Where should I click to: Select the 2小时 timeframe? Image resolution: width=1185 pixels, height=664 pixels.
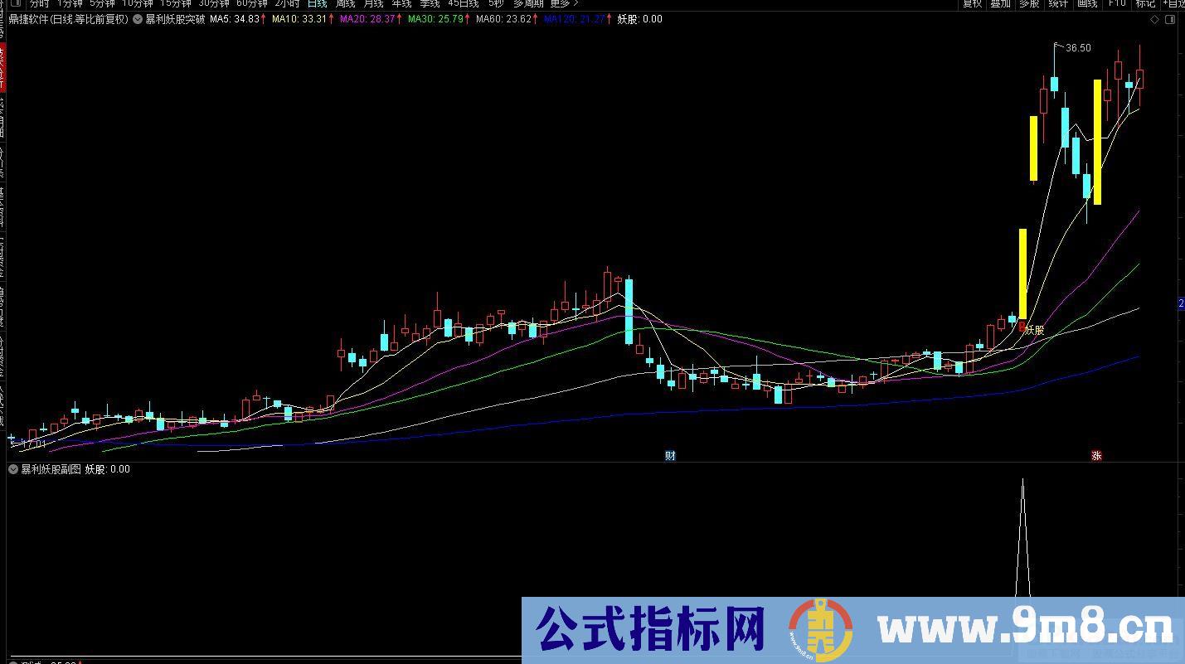pyautogui.click(x=288, y=4)
